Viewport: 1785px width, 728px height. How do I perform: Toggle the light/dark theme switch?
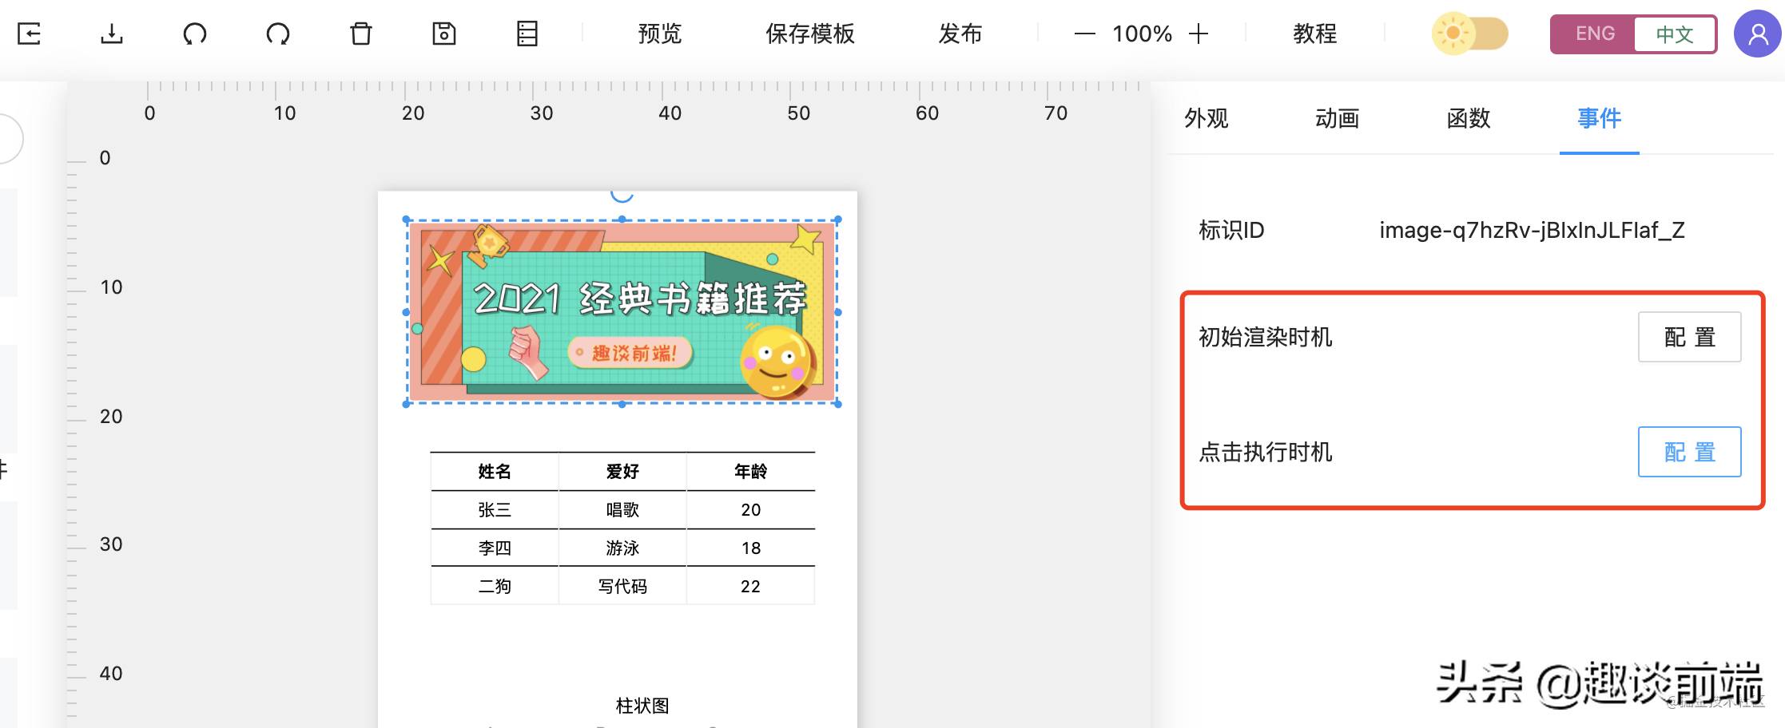point(1470,34)
